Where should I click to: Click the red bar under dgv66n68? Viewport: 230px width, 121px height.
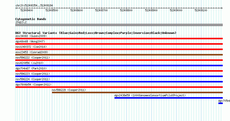pos(119,44)
